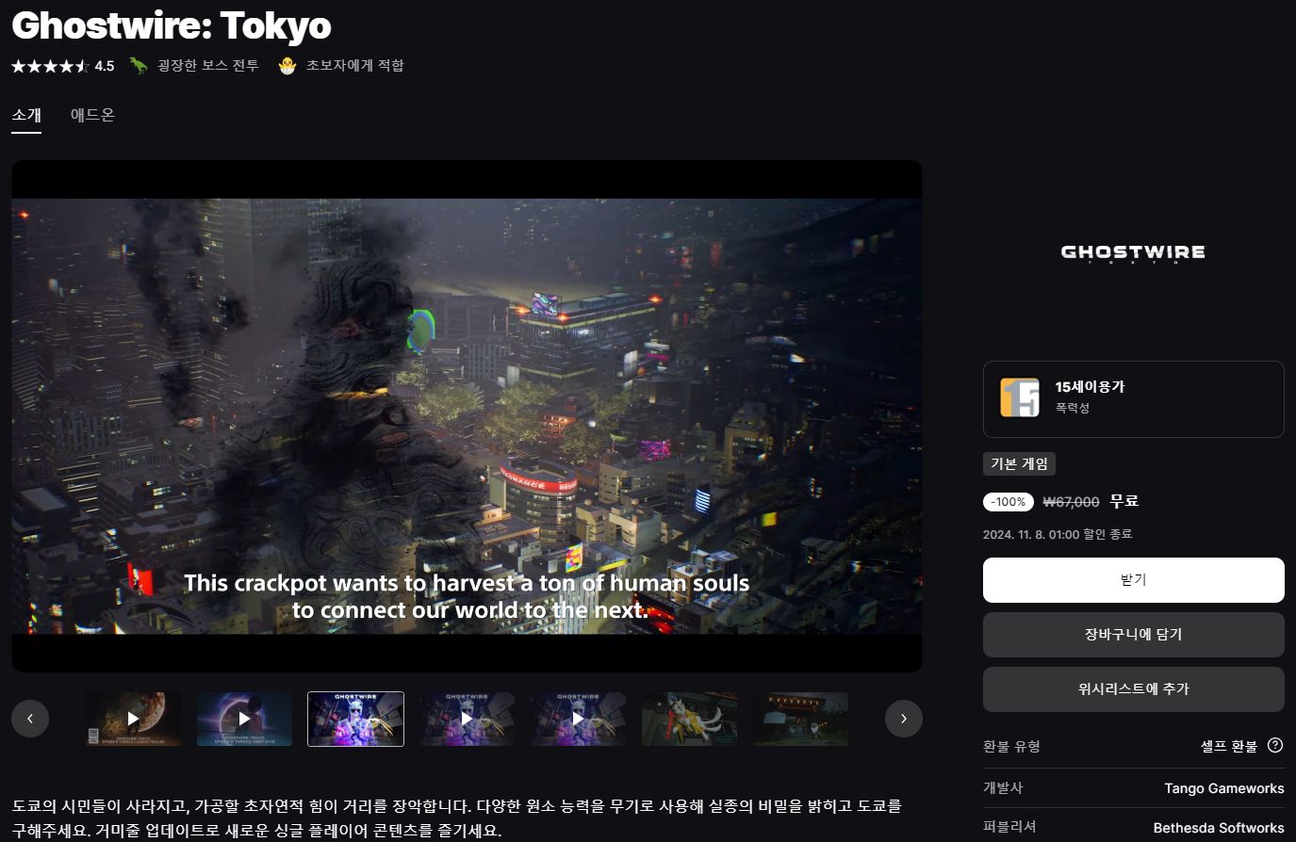This screenshot has height=842, width=1296.
Task: Click the 기본 게임 badge
Action: pyautogui.click(x=1019, y=463)
